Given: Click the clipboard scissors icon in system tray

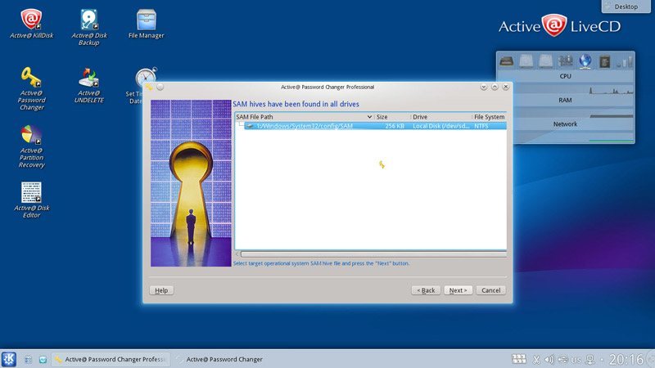Looking at the screenshot, I should click(535, 359).
